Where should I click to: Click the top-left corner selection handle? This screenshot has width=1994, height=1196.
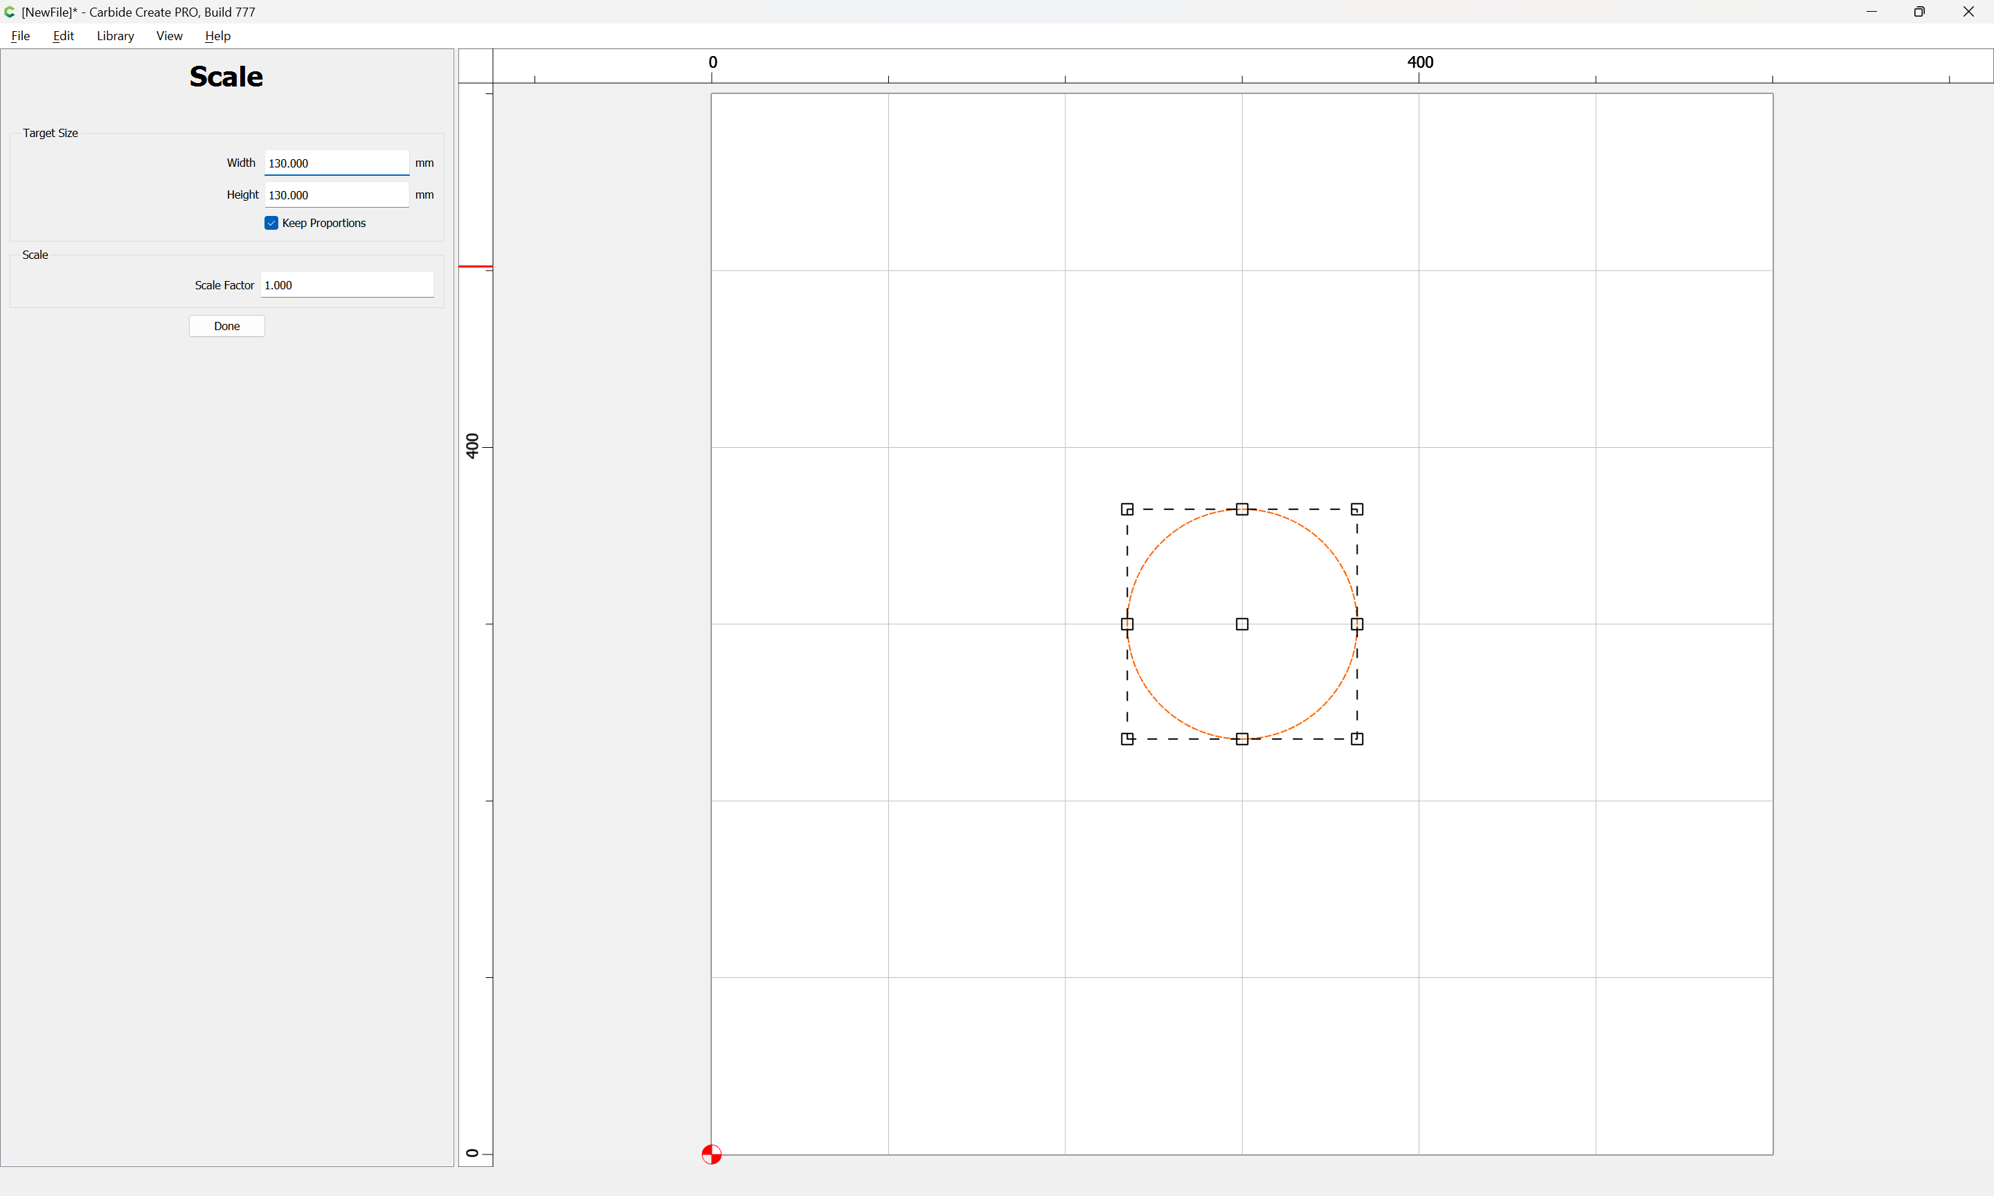point(1126,509)
